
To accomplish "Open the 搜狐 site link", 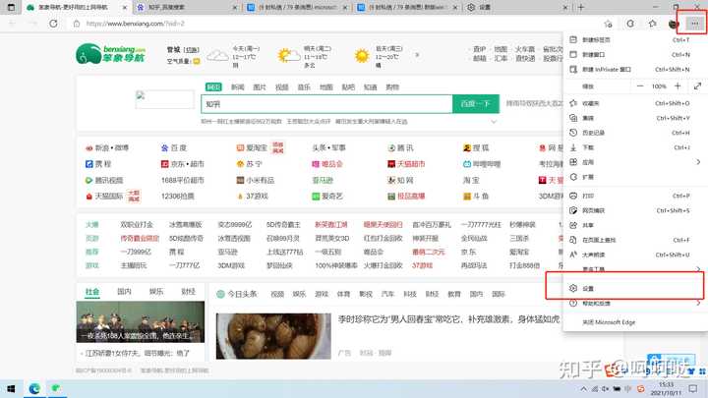I will pos(476,148).
